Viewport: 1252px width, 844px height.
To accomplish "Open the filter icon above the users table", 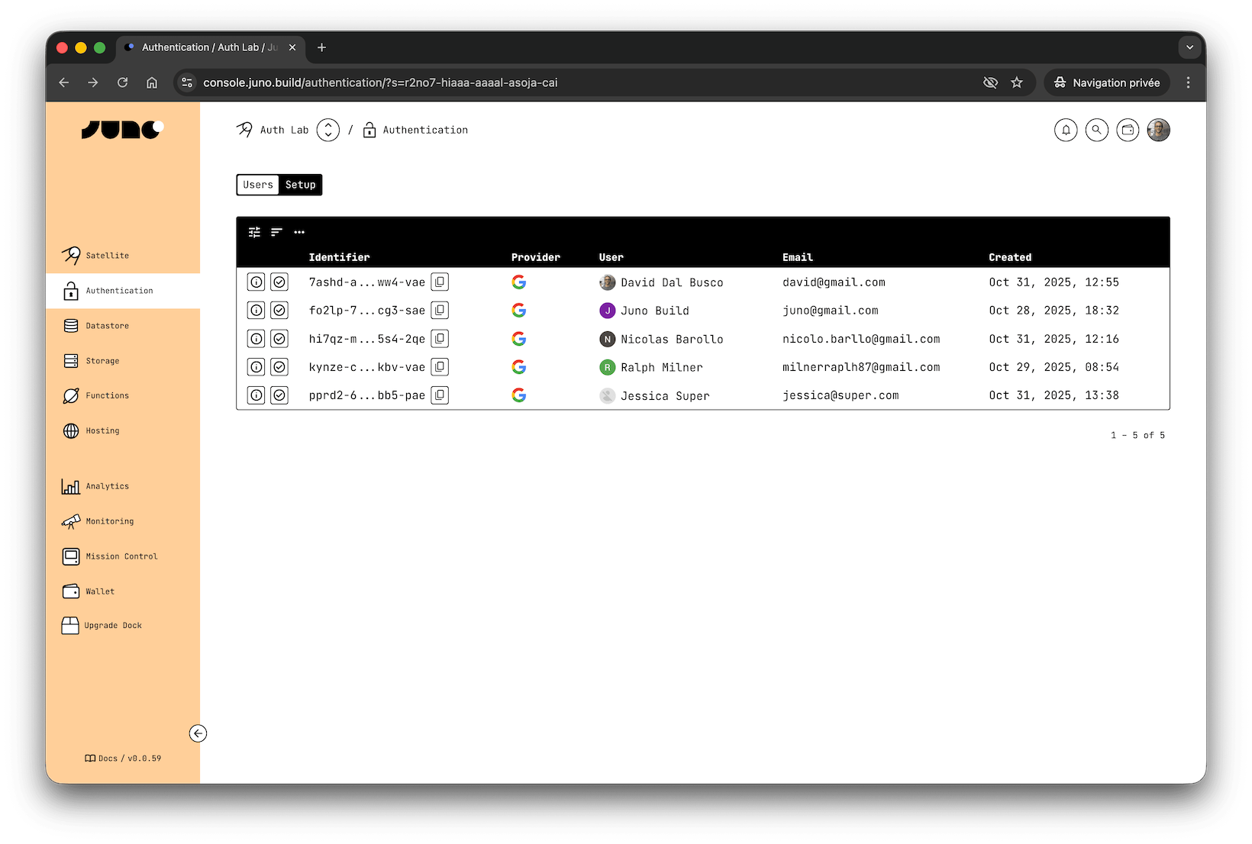I will pyautogui.click(x=254, y=232).
